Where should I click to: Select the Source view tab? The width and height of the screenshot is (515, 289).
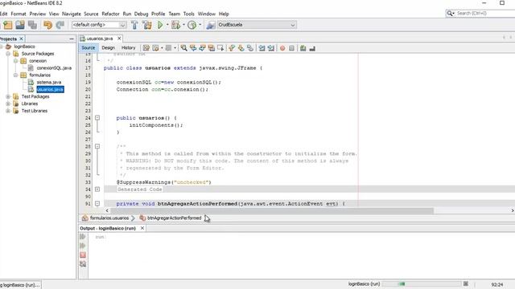(x=89, y=48)
